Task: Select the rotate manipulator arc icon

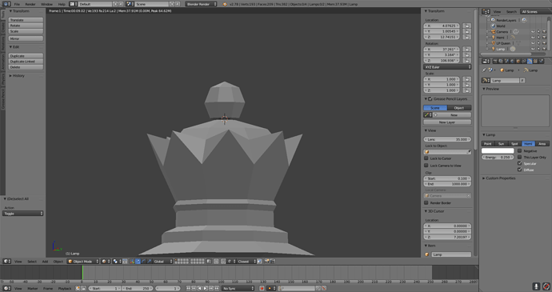Action: click(x=143, y=262)
